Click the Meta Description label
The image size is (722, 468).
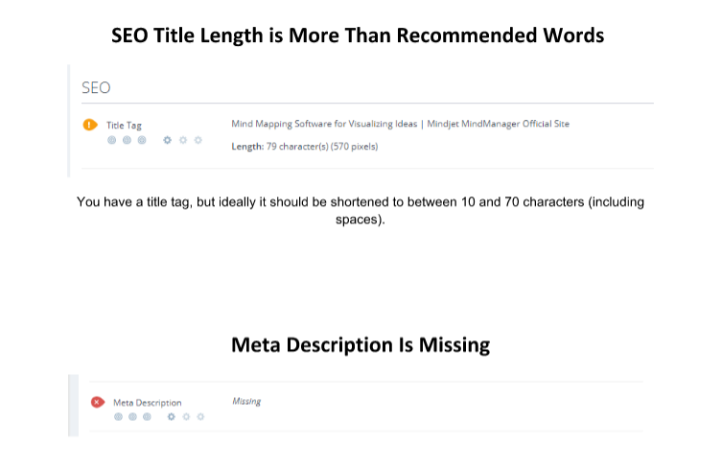coord(147,403)
